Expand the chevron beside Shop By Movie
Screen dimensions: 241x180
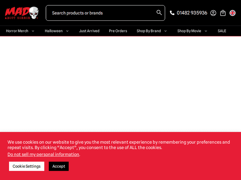206,31
